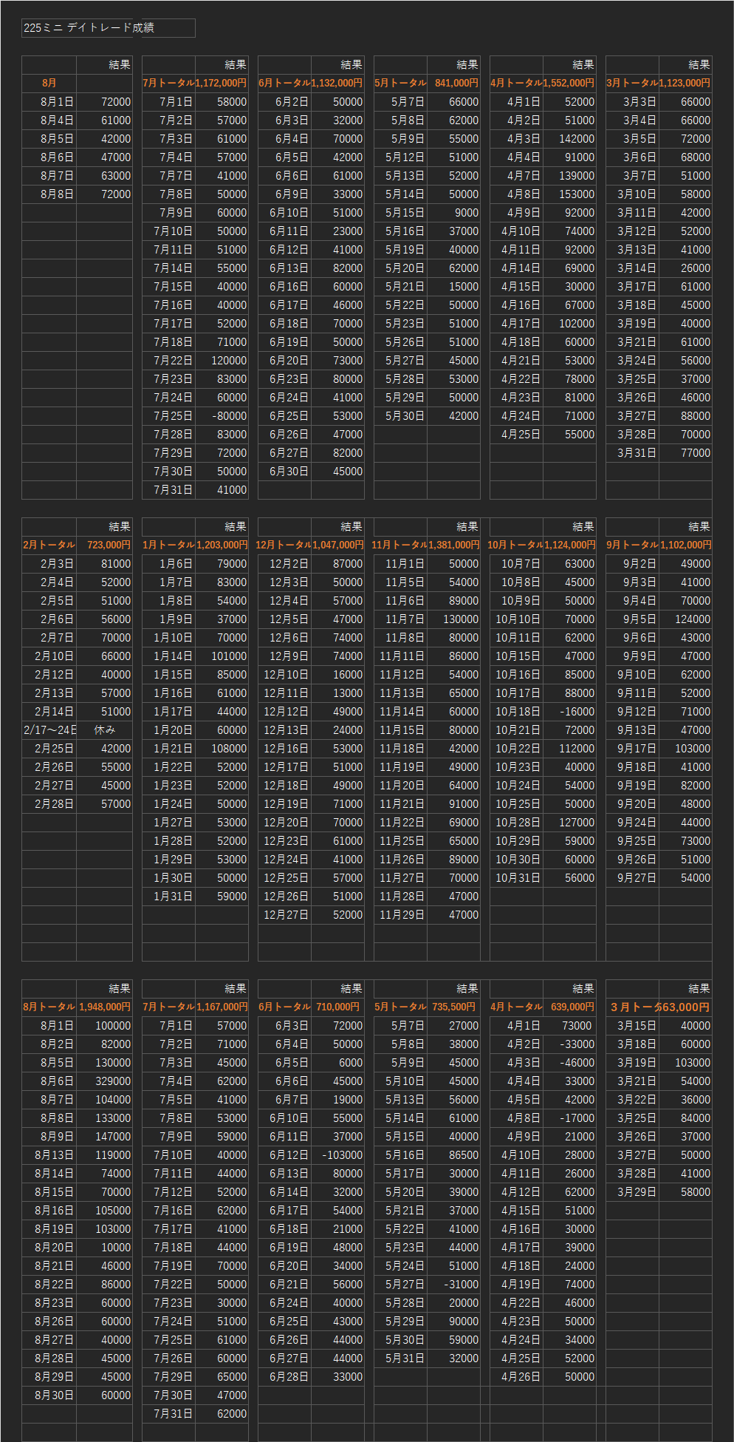Select the 12月27日 date cell

click(285, 915)
